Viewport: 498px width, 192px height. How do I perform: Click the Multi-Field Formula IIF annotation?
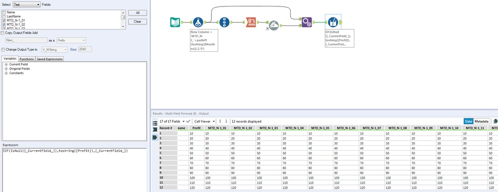pos(339,38)
